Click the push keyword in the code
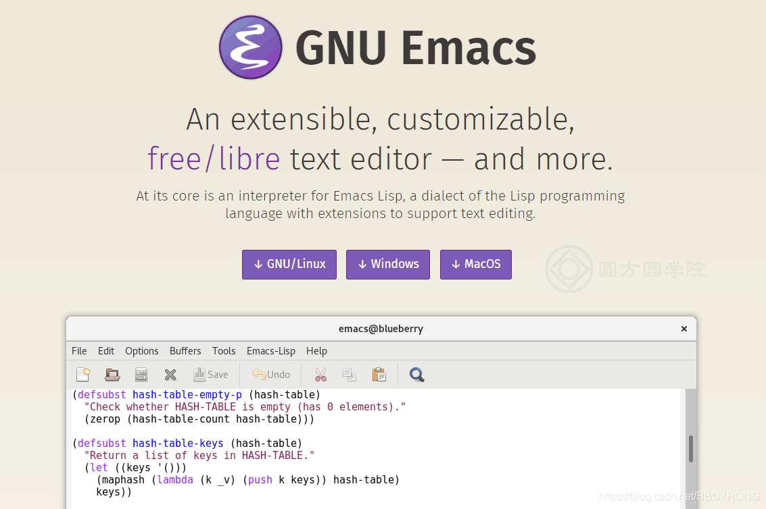The image size is (766, 509). pyautogui.click(x=260, y=480)
